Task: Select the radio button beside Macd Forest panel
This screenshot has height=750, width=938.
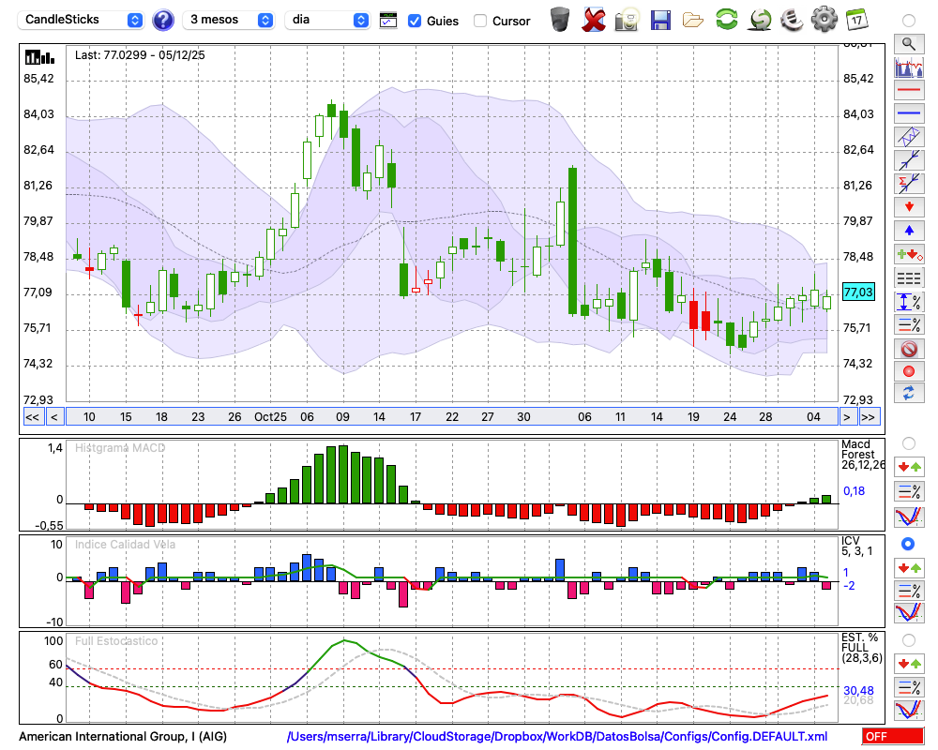Action: pos(908,443)
